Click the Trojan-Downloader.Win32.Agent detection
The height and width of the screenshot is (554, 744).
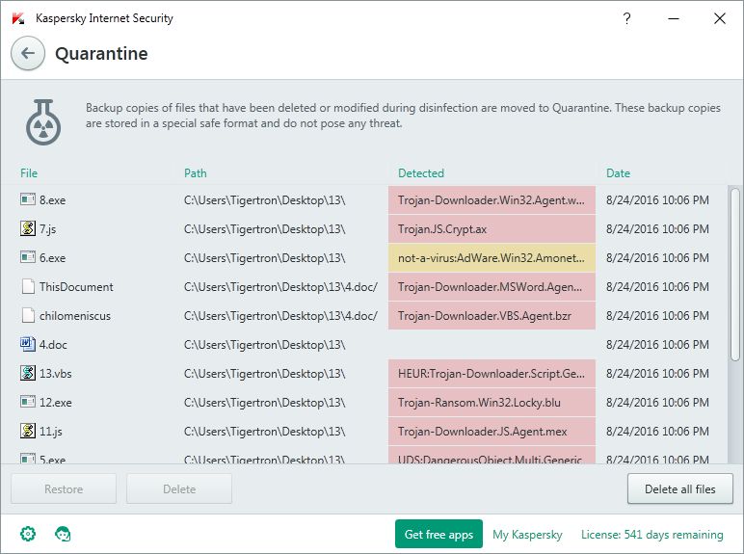pos(492,200)
